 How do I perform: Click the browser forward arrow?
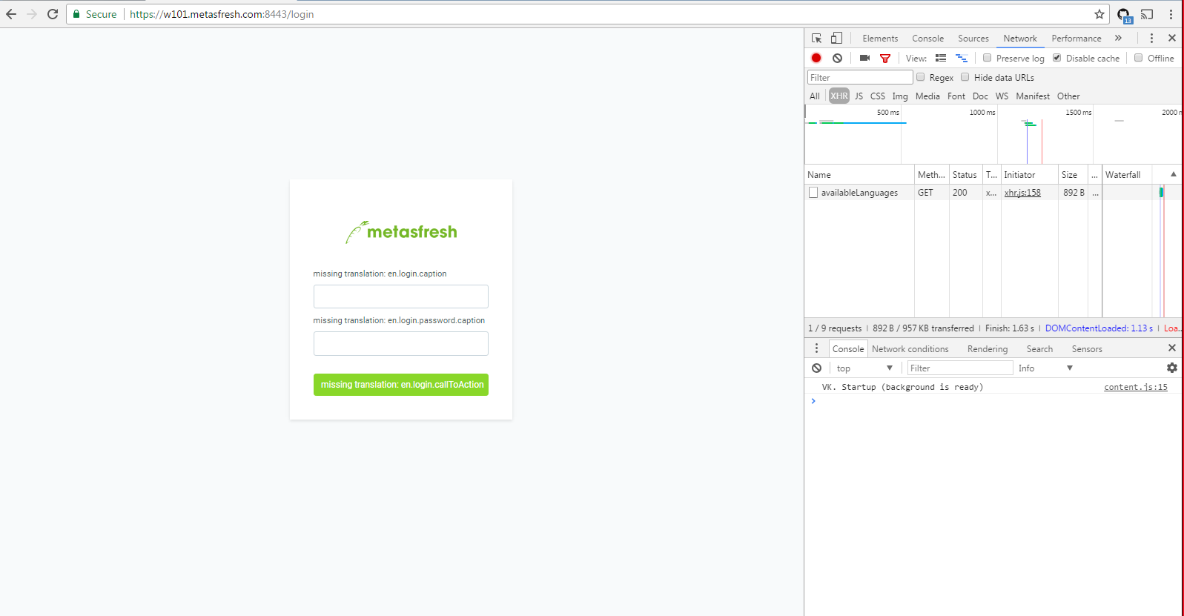pyautogui.click(x=32, y=14)
